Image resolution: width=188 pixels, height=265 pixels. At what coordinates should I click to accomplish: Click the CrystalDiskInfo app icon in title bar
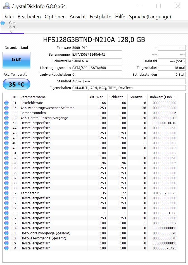(x=7, y=6)
